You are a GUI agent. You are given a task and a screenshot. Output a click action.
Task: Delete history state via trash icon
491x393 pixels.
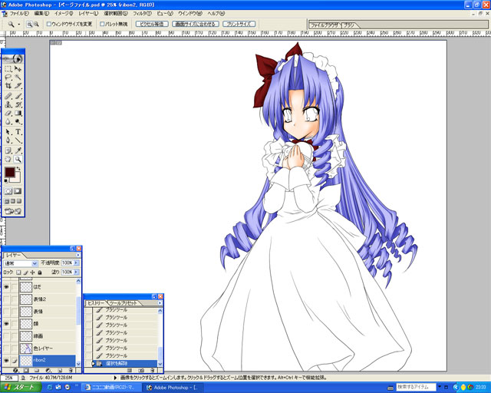pyautogui.click(x=152, y=371)
